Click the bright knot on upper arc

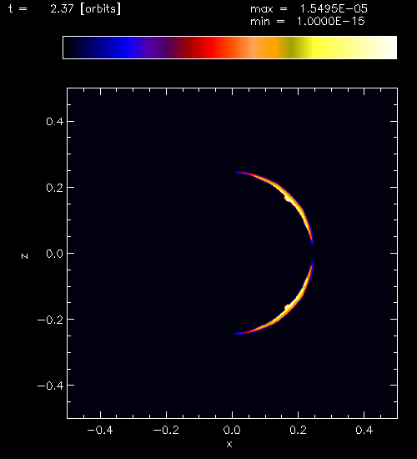288,198
